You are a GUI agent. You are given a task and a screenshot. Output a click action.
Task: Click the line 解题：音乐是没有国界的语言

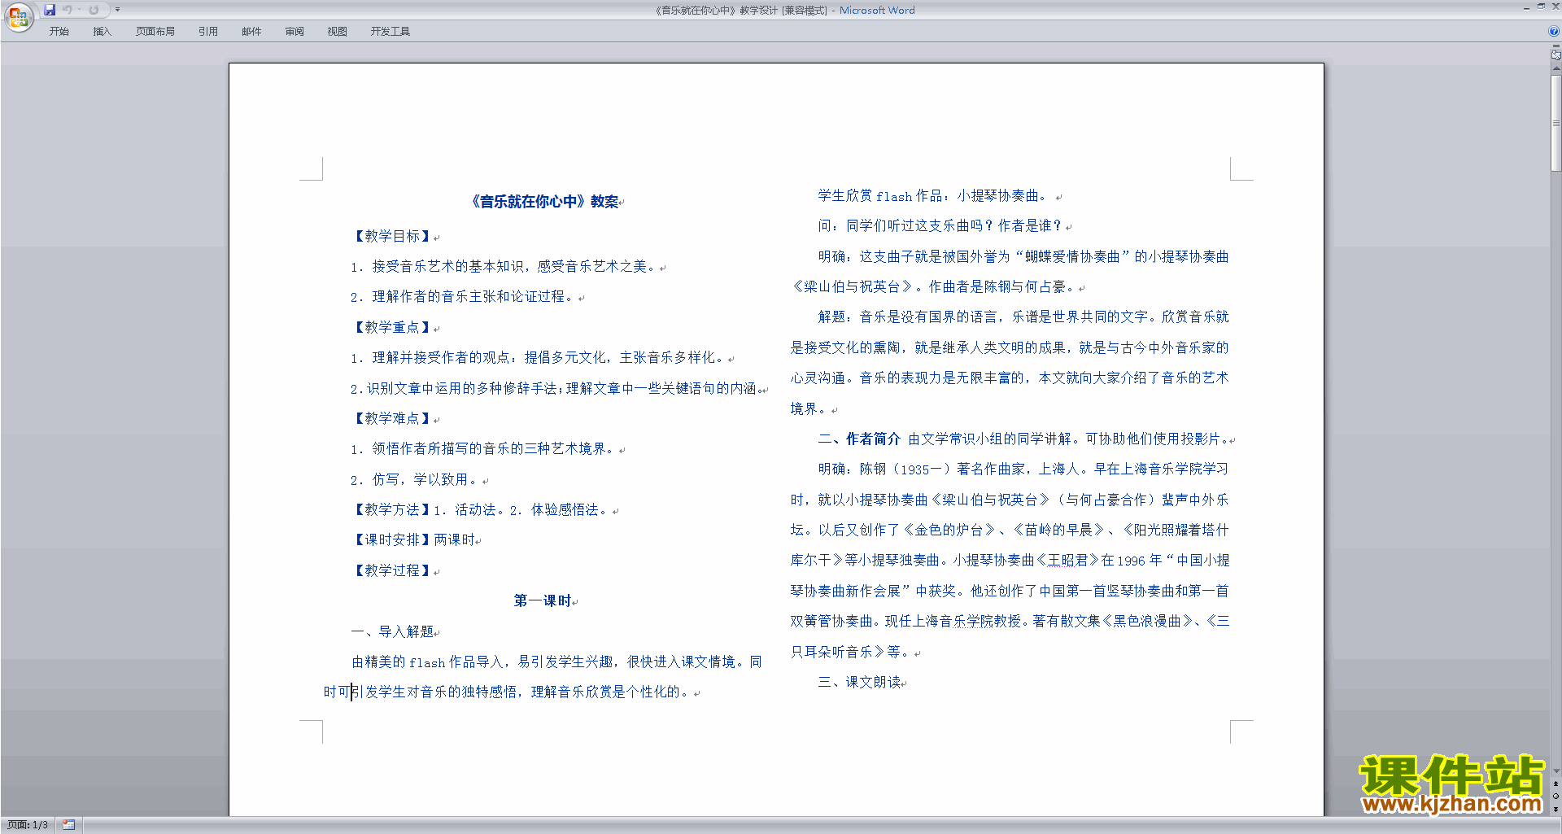(x=1023, y=317)
